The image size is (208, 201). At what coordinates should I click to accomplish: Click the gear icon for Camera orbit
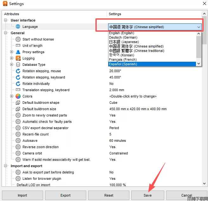click(x=18, y=153)
